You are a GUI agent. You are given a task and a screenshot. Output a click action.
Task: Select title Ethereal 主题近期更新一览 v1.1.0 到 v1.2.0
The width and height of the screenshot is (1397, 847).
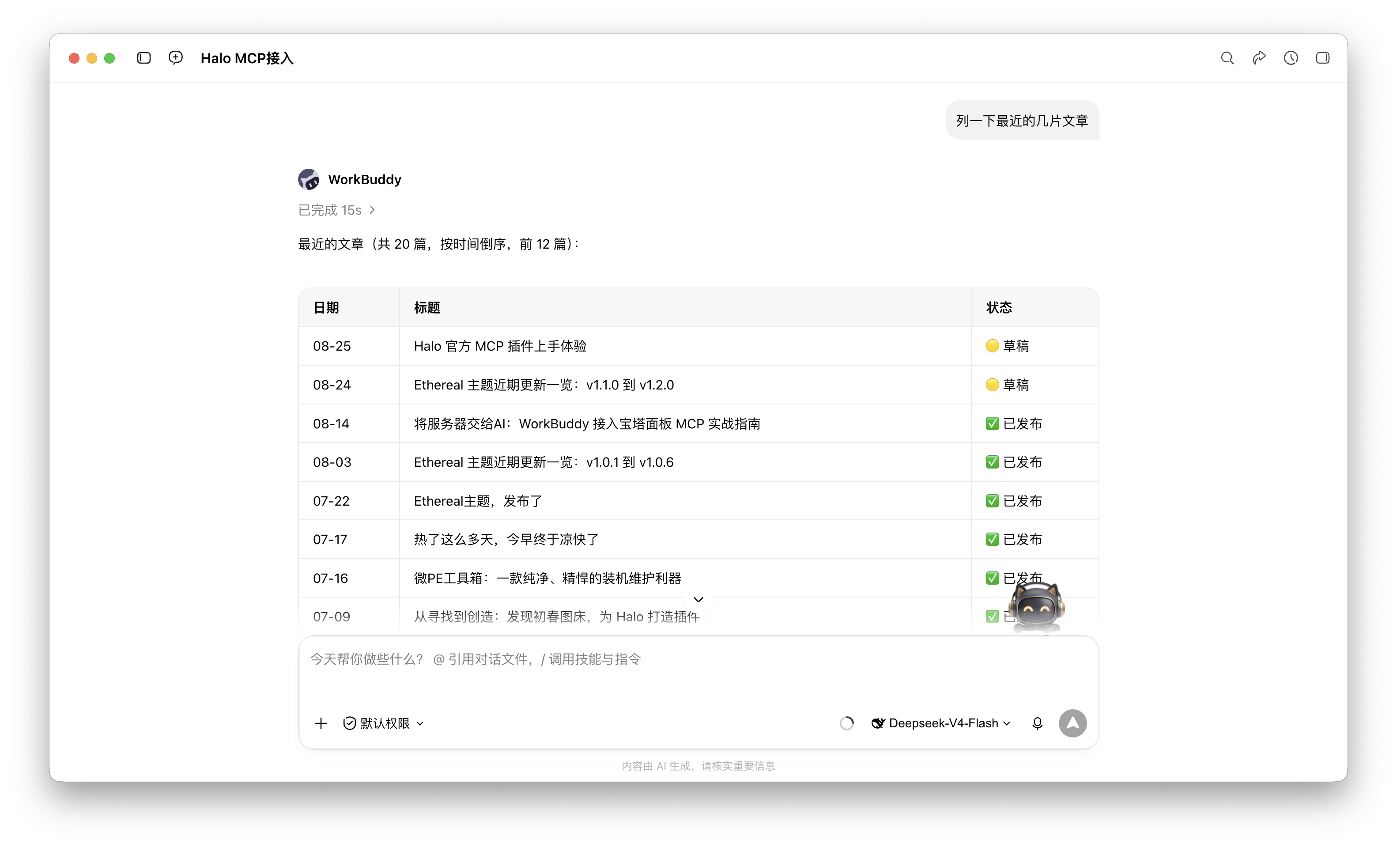coord(544,385)
